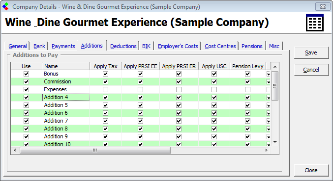Image resolution: width=333 pixels, height=181 pixels.
Task: Enable Pension Levy for Expenses
Action: (x=247, y=89)
